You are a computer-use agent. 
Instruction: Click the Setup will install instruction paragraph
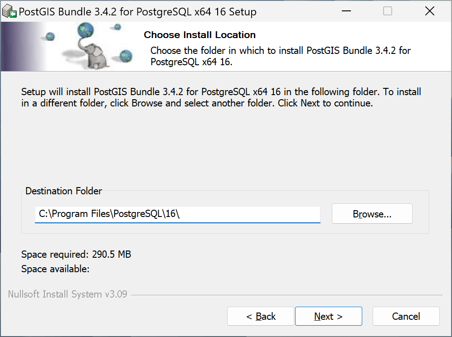click(221, 97)
